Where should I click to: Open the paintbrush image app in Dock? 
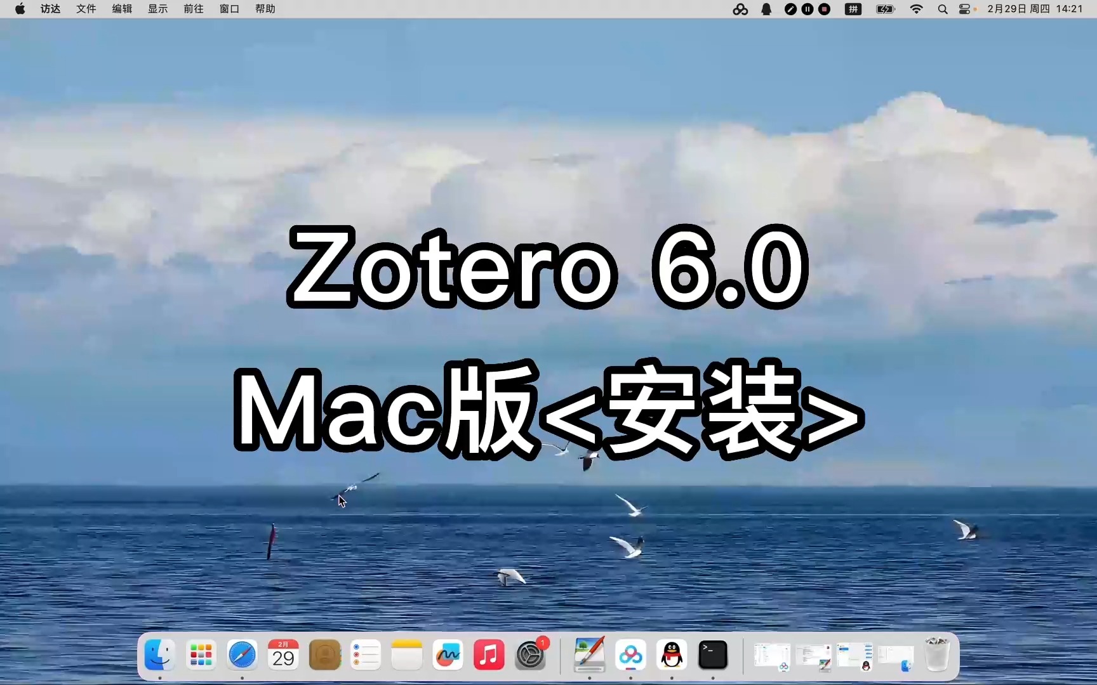(x=589, y=655)
